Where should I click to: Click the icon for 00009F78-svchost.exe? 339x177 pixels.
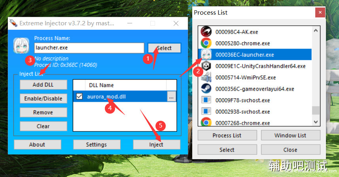coord(206,100)
